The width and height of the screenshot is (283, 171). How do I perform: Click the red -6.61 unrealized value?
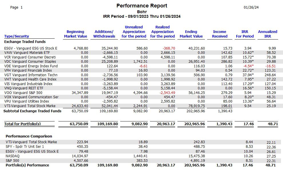143,66
